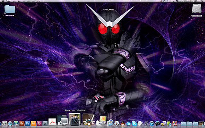Open the Apple menu
The image size is (205, 128).
click(3, 1)
